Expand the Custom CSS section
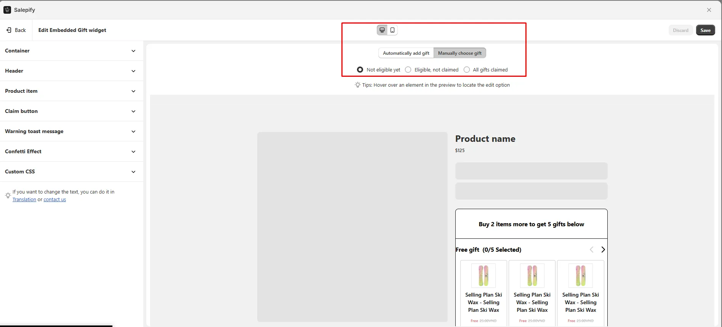Viewport: 722px width, 327px height. (x=72, y=171)
